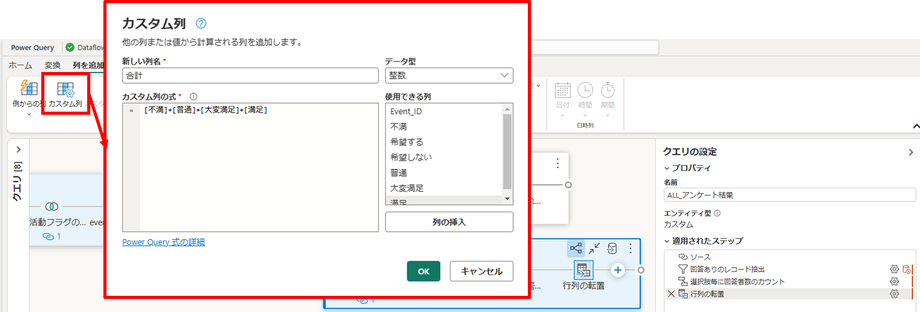
Task: Open more-options dots on the upper diagram card
Action: click(x=558, y=164)
